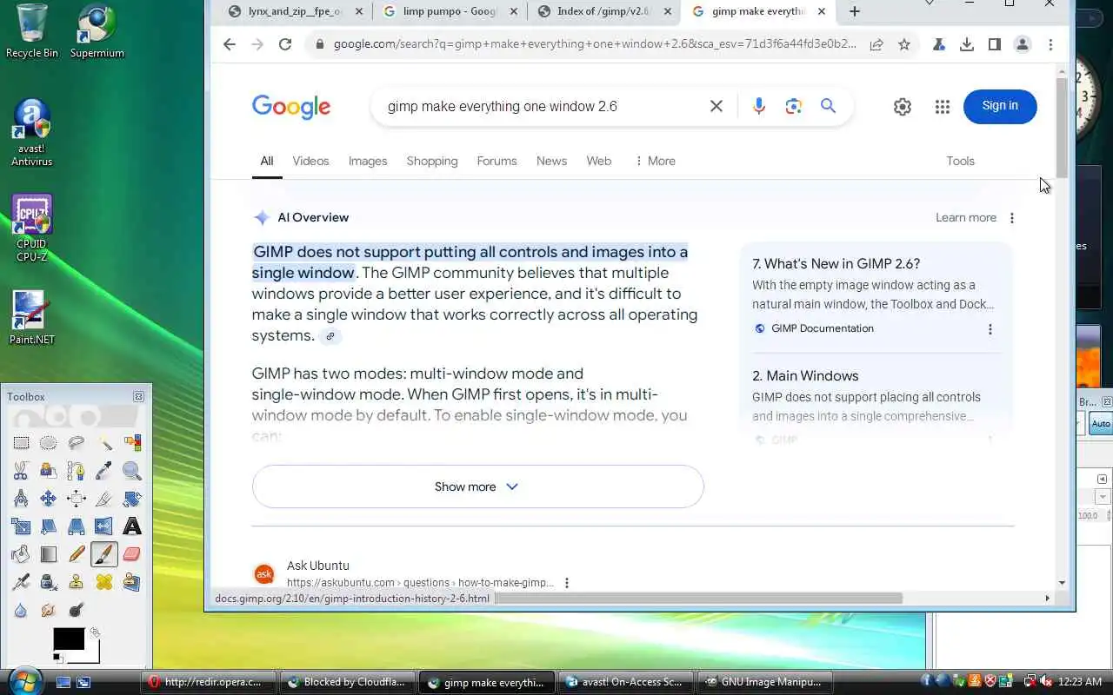Viewport: 1113px width, 695px height.
Task: Pick the Color Picker eyedropper tool
Action: click(104, 471)
